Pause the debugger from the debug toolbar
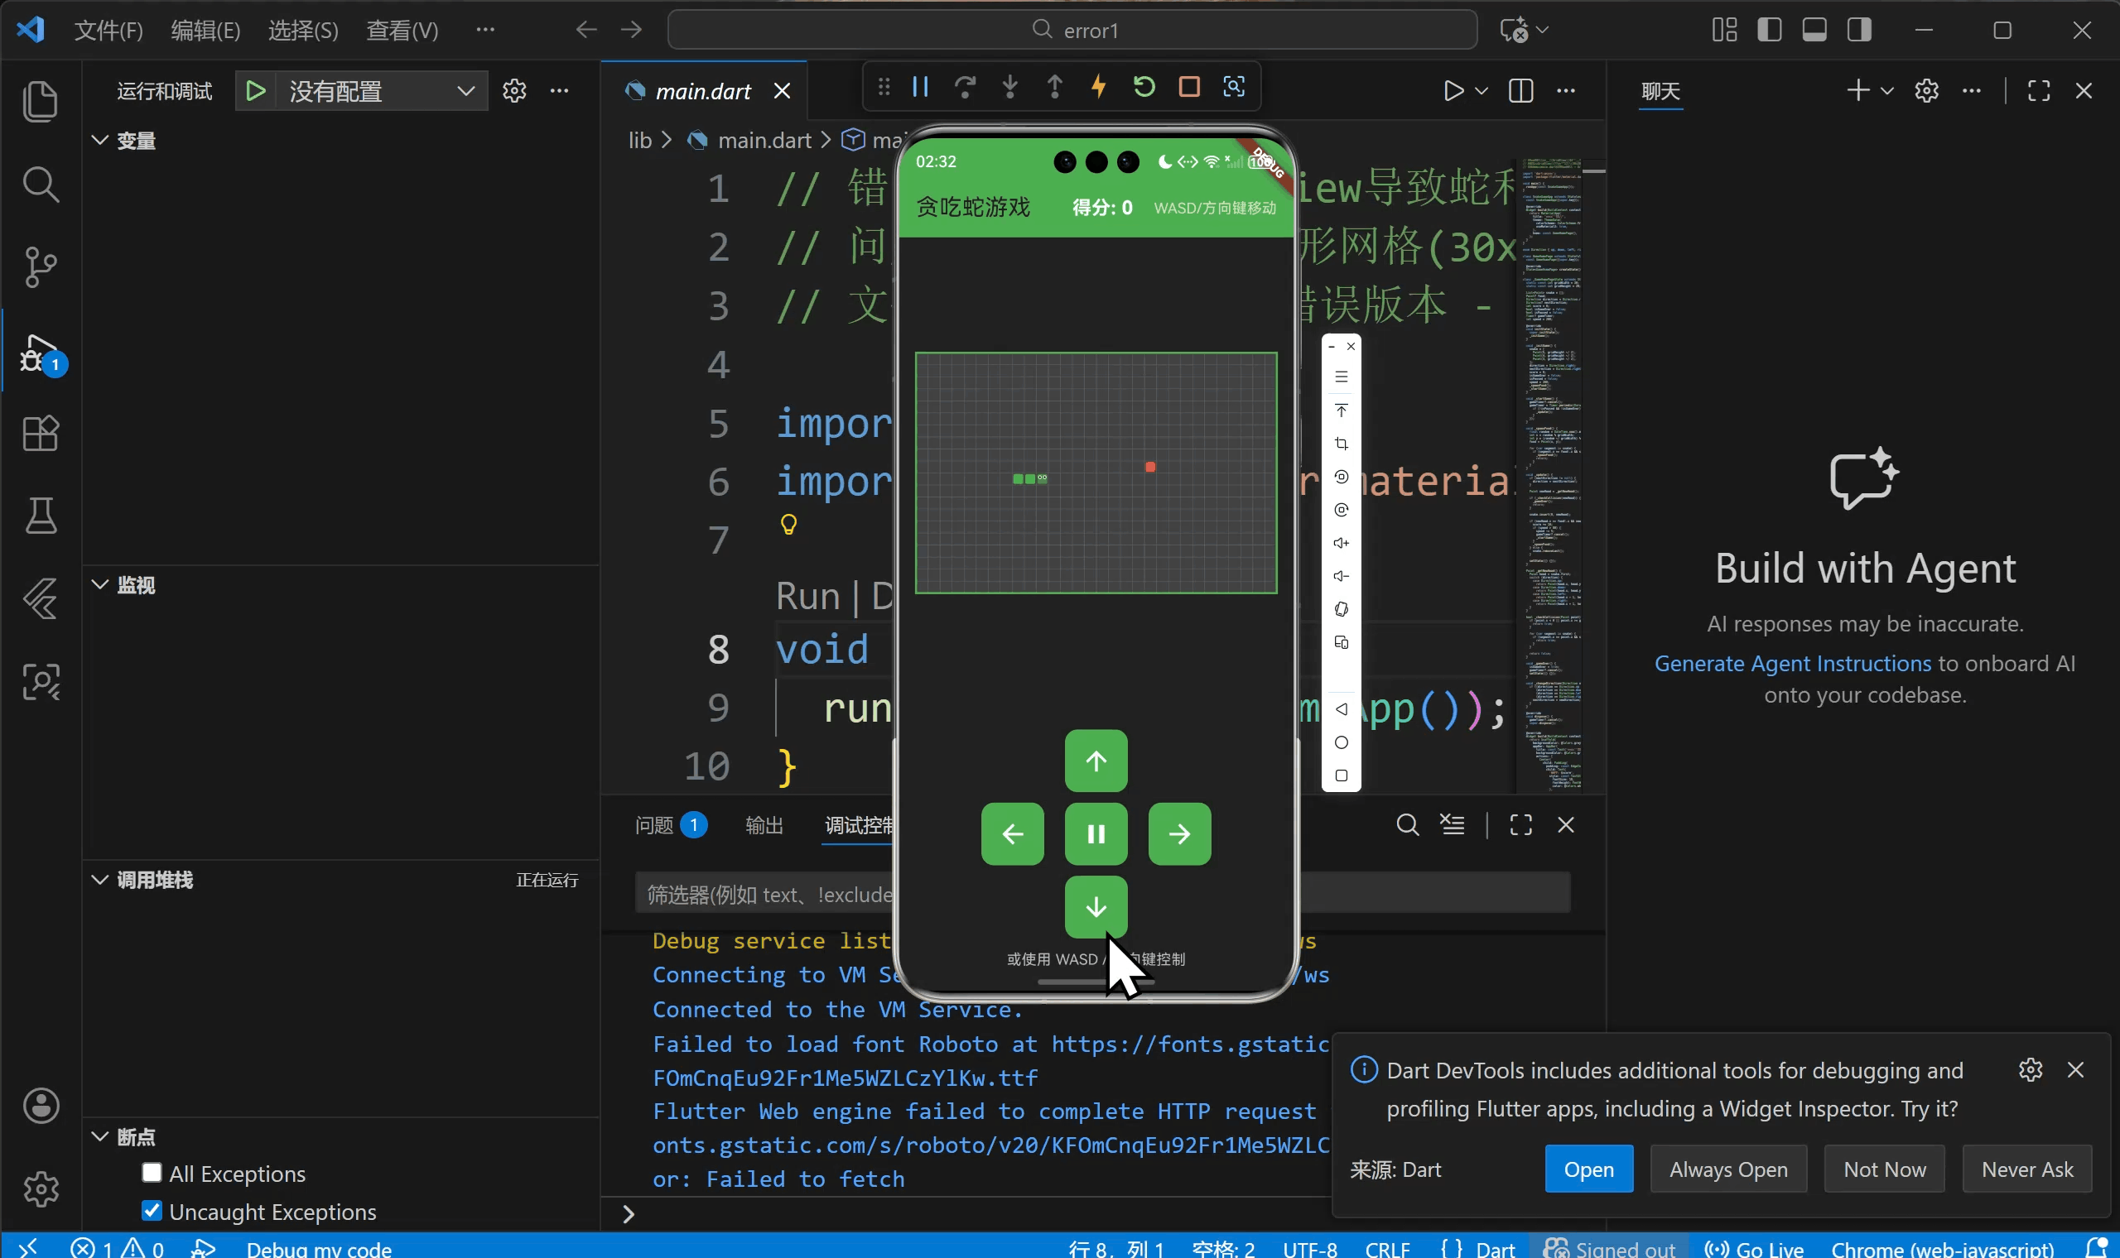Image resolution: width=2120 pixels, height=1258 pixels. [x=920, y=86]
